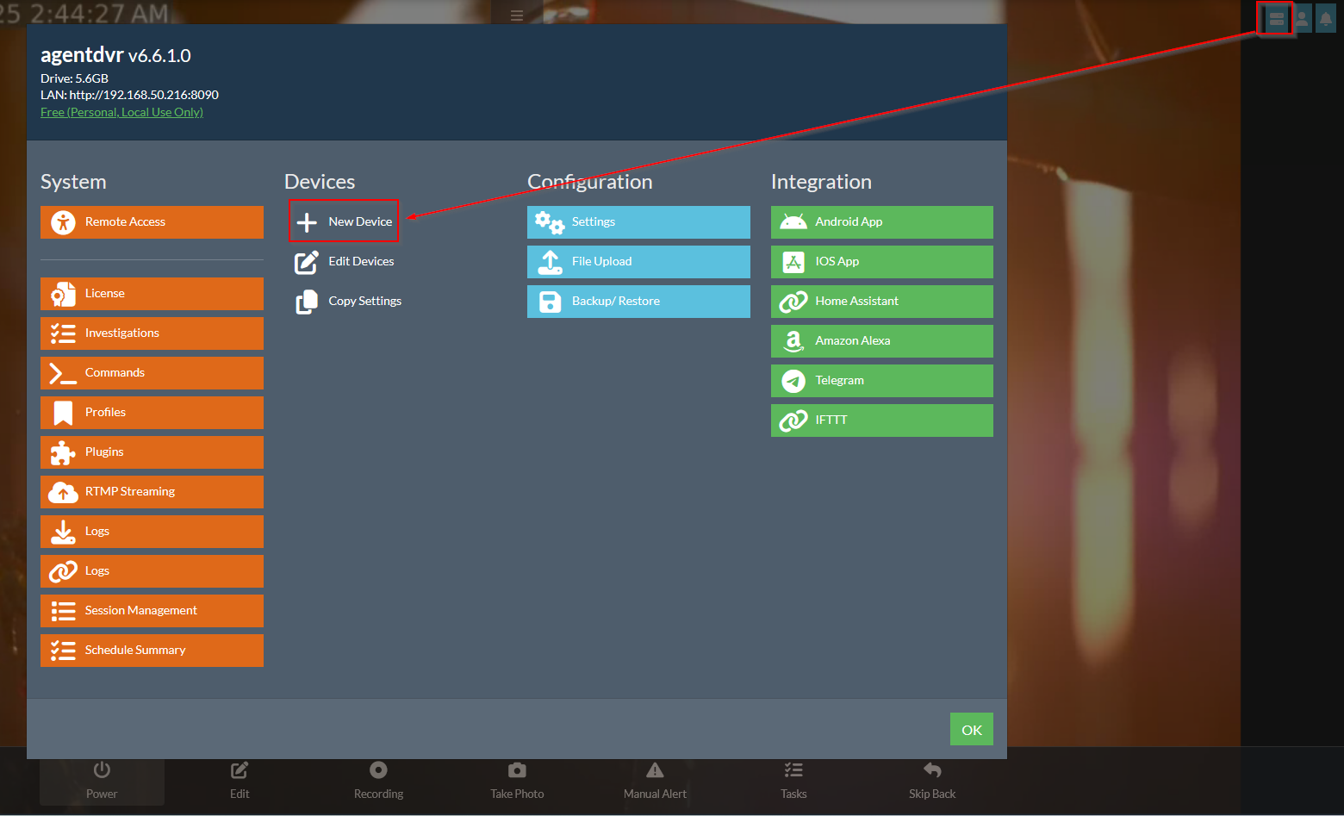This screenshot has height=816, width=1344.
Task: Open Edit Devices pencil icon
Action: coord(307,262)
